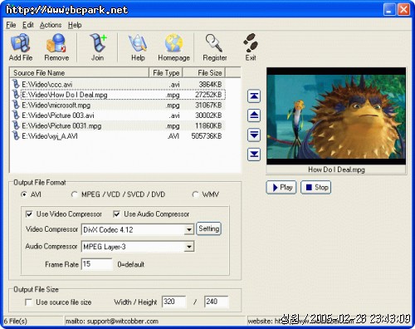Open the Edit menu
The height and width of the screenshot is (329, 415).
[x=28, y=25]
